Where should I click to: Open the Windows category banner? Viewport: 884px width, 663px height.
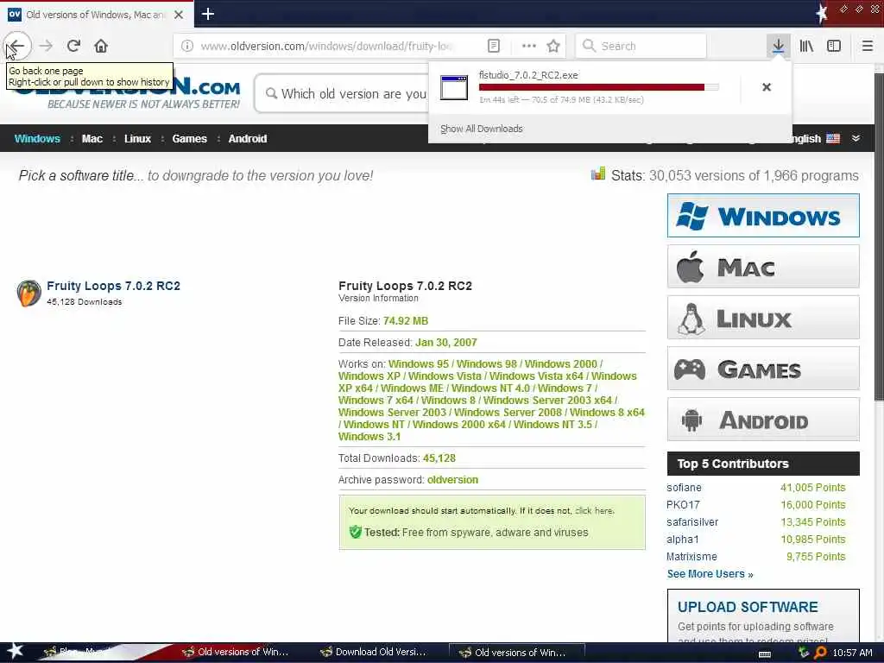[763, 215]
